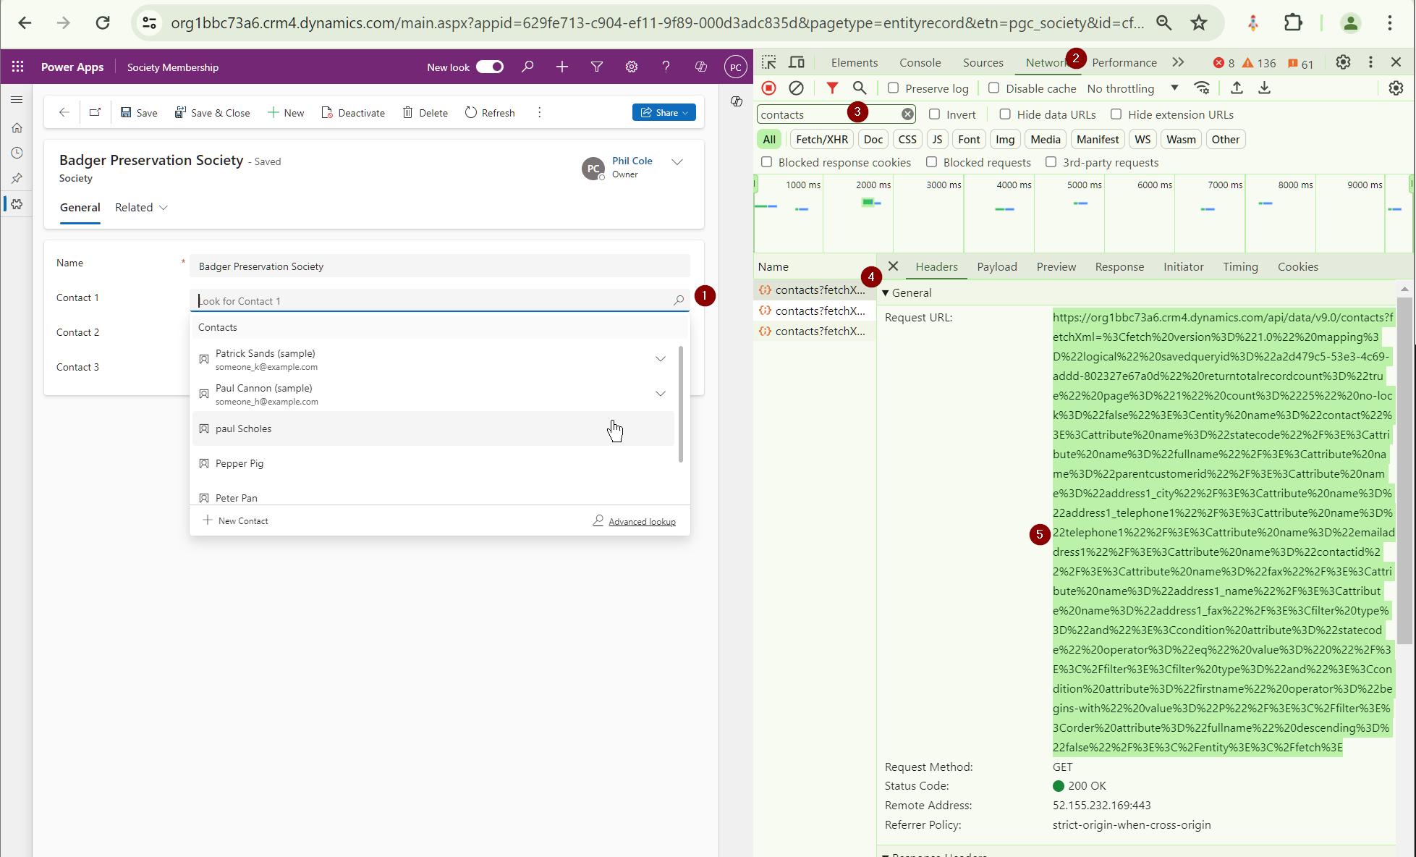Select the DevTools inspect element picker

769,62
